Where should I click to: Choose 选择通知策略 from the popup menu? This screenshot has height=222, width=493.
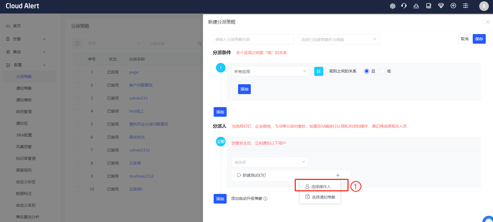(x=320, y=197)
